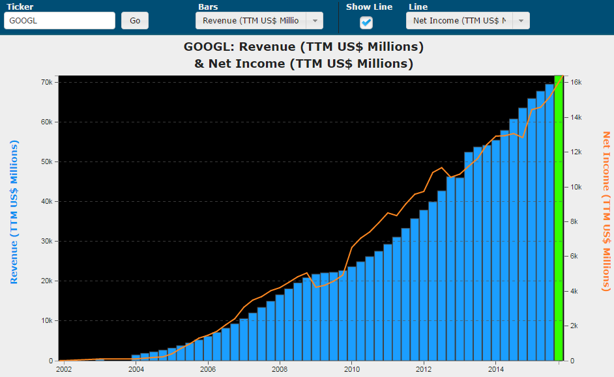Click the Bars dropdown arrow
Viewport: 614px width, 377px height.
click(315, 21)
